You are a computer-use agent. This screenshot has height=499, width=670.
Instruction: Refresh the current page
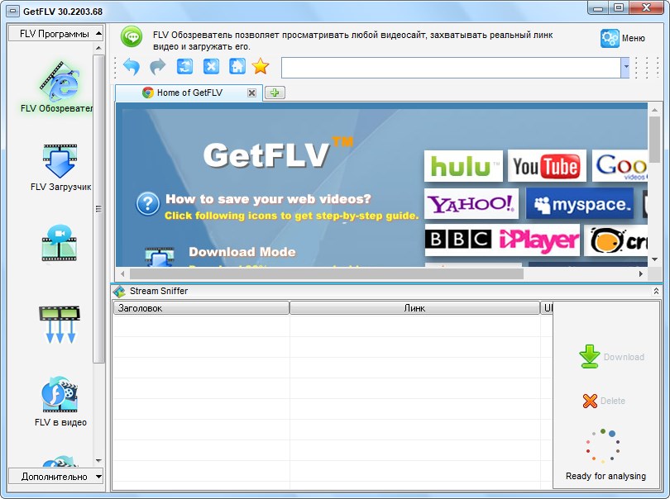point(184,67)
